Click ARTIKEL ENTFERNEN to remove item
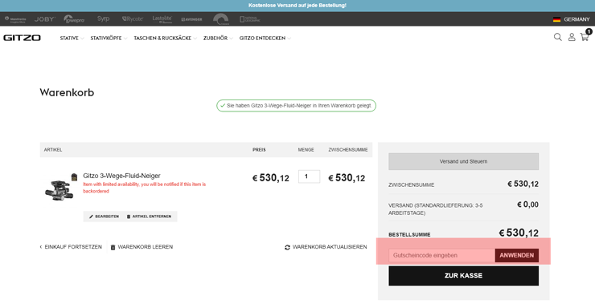Screen dimensions: 595x304 tap(149, 217)
